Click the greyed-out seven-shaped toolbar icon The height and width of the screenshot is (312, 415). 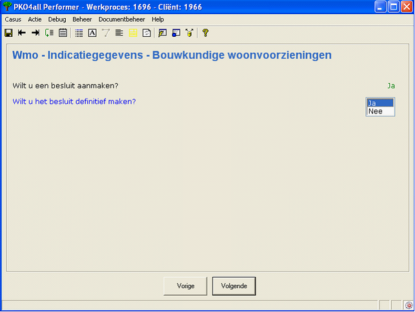point(106,33)
